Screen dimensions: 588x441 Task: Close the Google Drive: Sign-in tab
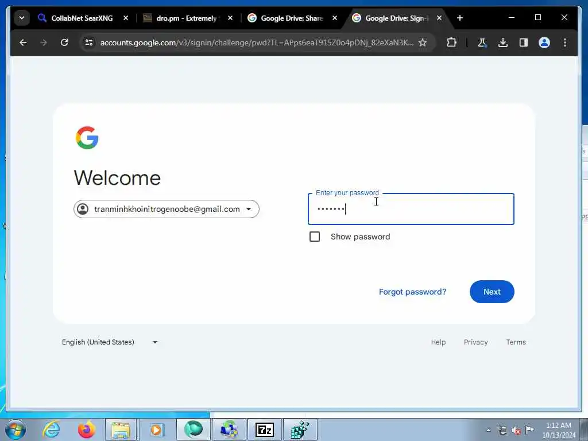(439, 18)
